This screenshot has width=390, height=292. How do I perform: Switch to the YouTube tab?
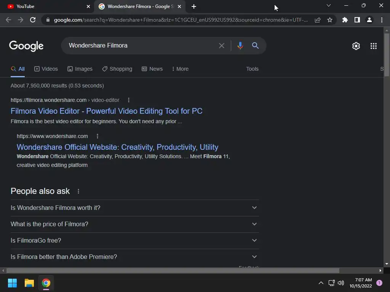click(47, 6)
